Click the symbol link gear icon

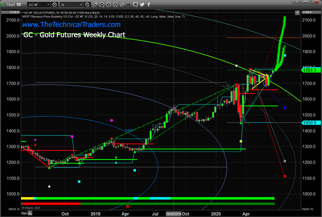55,5
